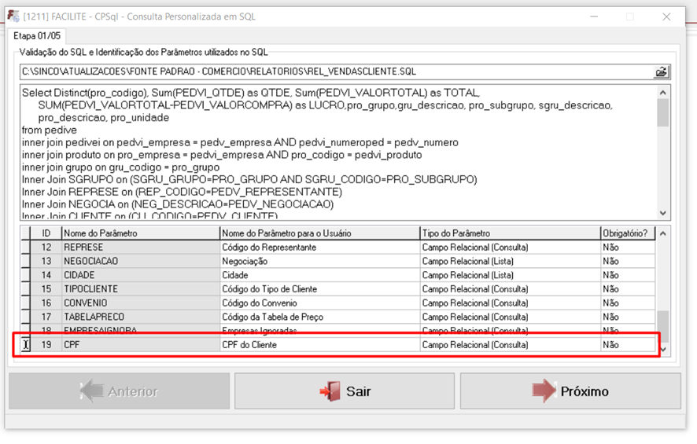The width and height of the screenshot is (697, 444).
Task: Click the Obrigatório 'Não' in CONVENIO row
Action: (627, 303)
